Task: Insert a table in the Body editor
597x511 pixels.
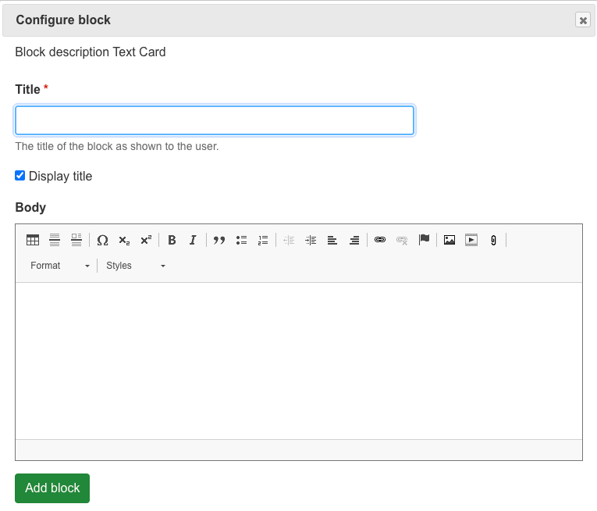Action: (33, 240)
